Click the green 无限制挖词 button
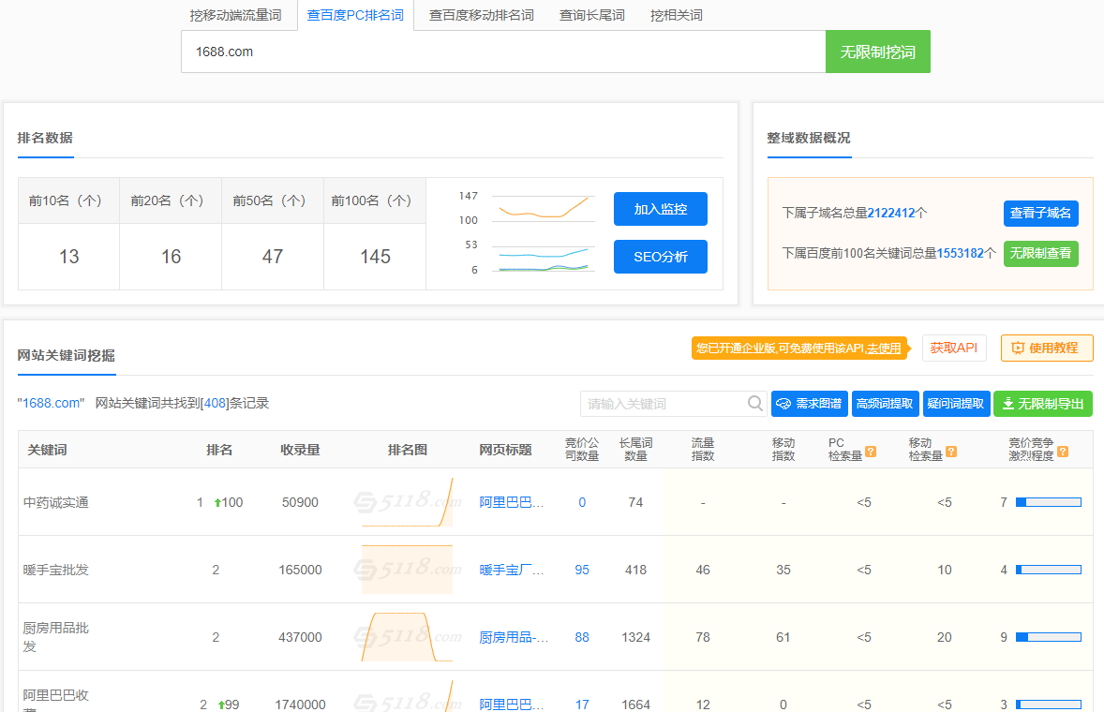 (x=878, y=52)
